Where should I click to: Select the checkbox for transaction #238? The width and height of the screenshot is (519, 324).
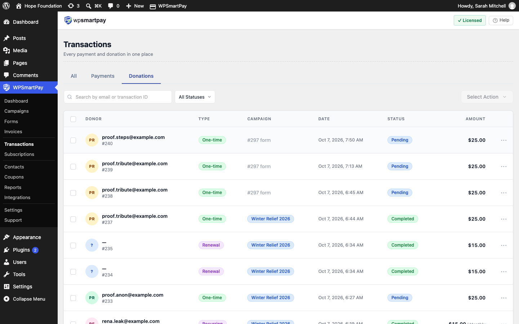tap(73, 193)
